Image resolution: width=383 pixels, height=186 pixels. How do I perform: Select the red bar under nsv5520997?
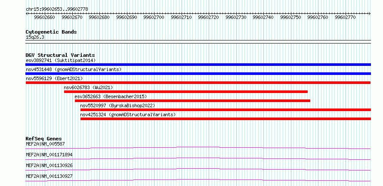click(x=225, y=110)
